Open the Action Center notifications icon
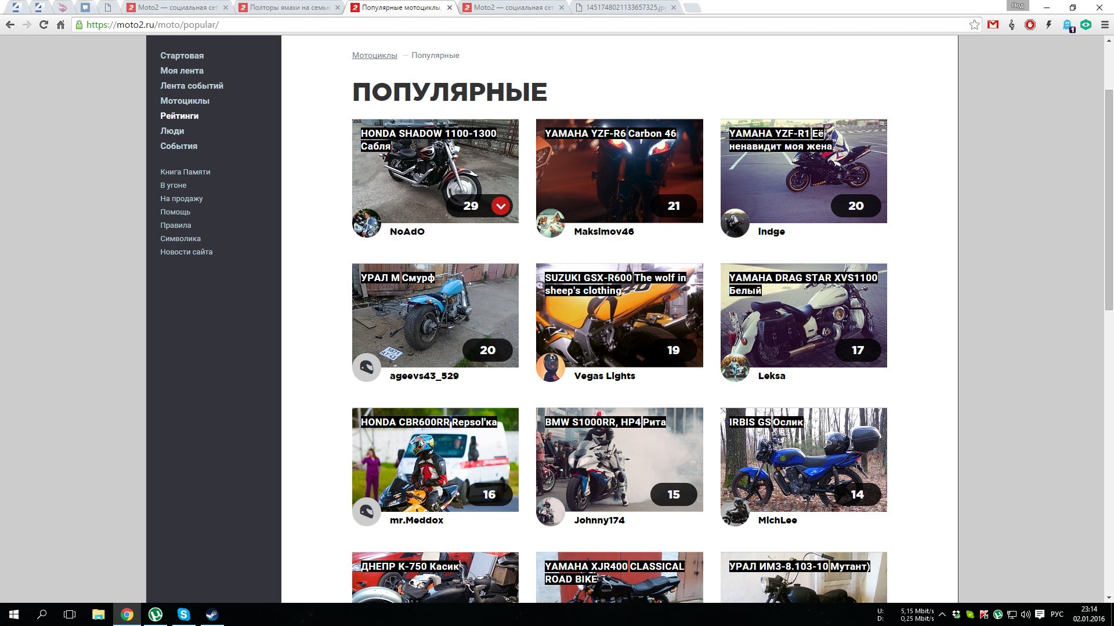 pos(1040,614)
